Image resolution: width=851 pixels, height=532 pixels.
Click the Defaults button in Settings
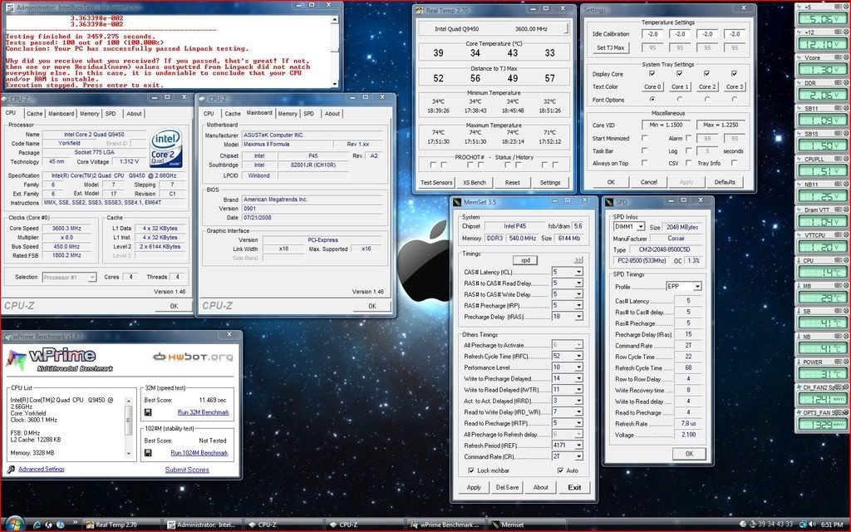tap(725, 182)
